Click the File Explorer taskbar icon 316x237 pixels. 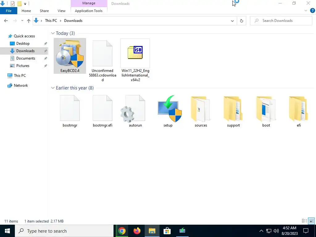152,231
